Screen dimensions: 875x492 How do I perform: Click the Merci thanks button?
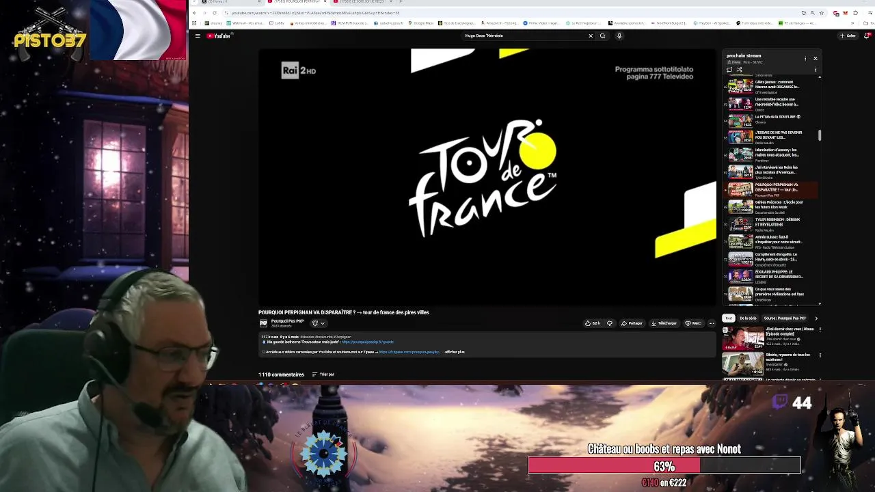tap(693, 323)
